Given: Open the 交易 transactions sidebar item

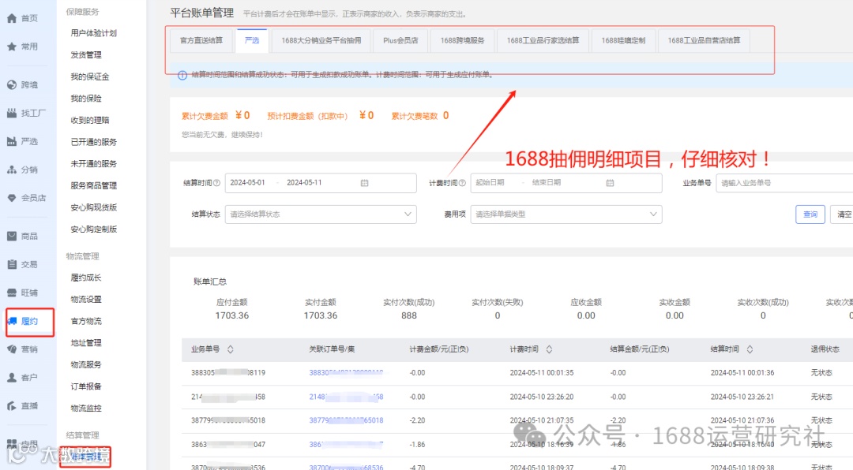Looking at the screenshot, I should point(22,264).
